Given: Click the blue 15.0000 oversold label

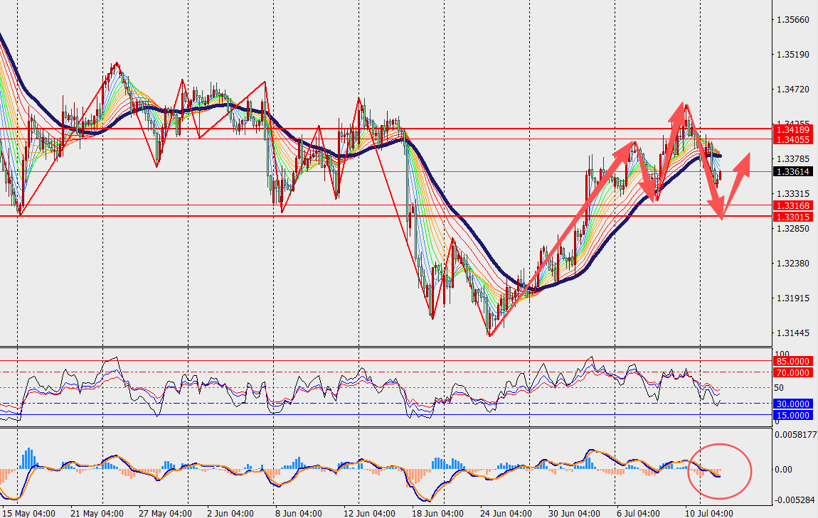Looking at the screenshot, I should (792, 416).
